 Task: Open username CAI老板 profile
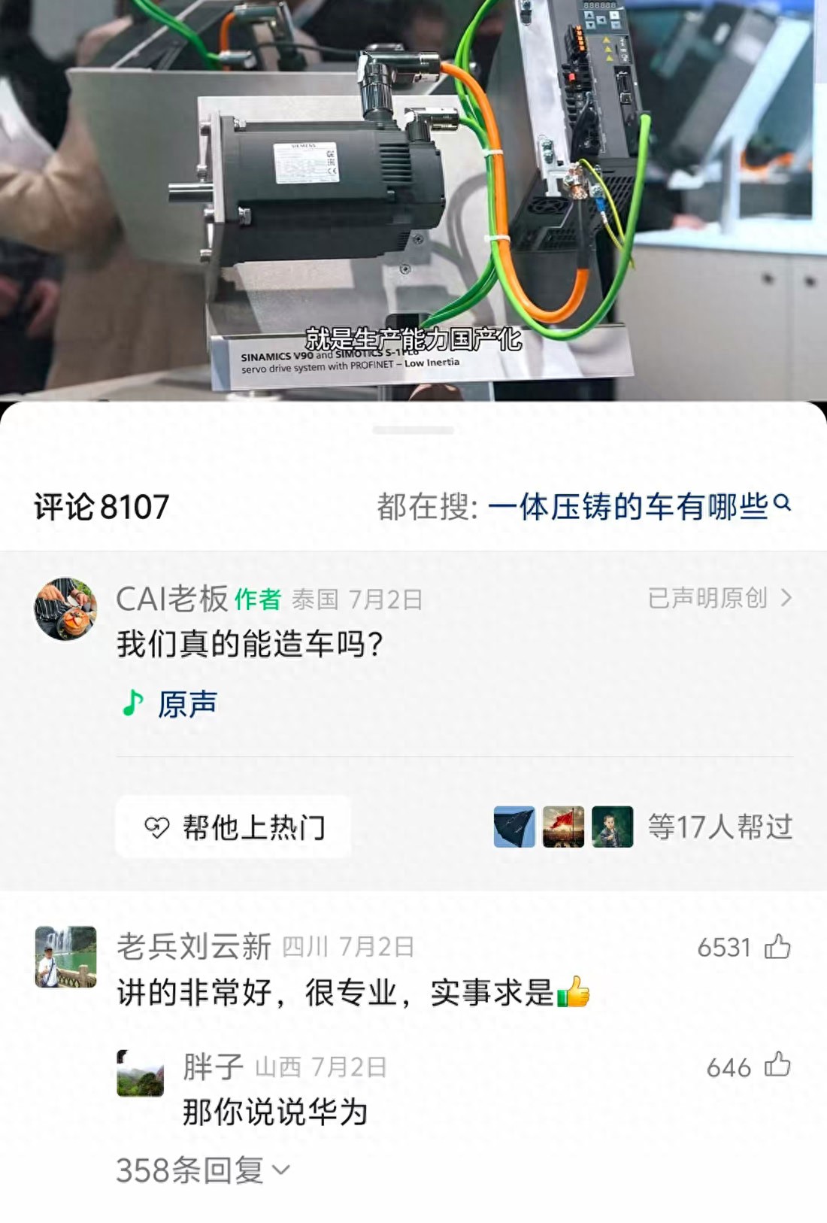pos(172,599)
